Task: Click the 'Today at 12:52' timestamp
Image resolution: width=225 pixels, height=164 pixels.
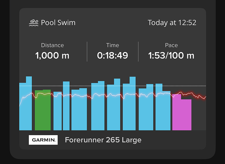Action: [172, 23]
